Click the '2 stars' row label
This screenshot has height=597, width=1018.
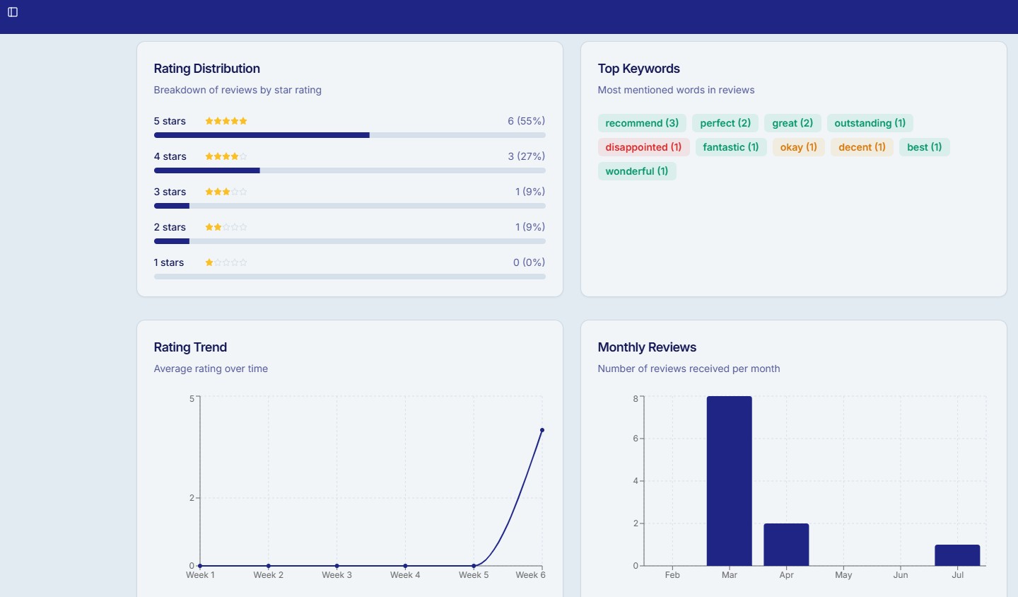170,227
